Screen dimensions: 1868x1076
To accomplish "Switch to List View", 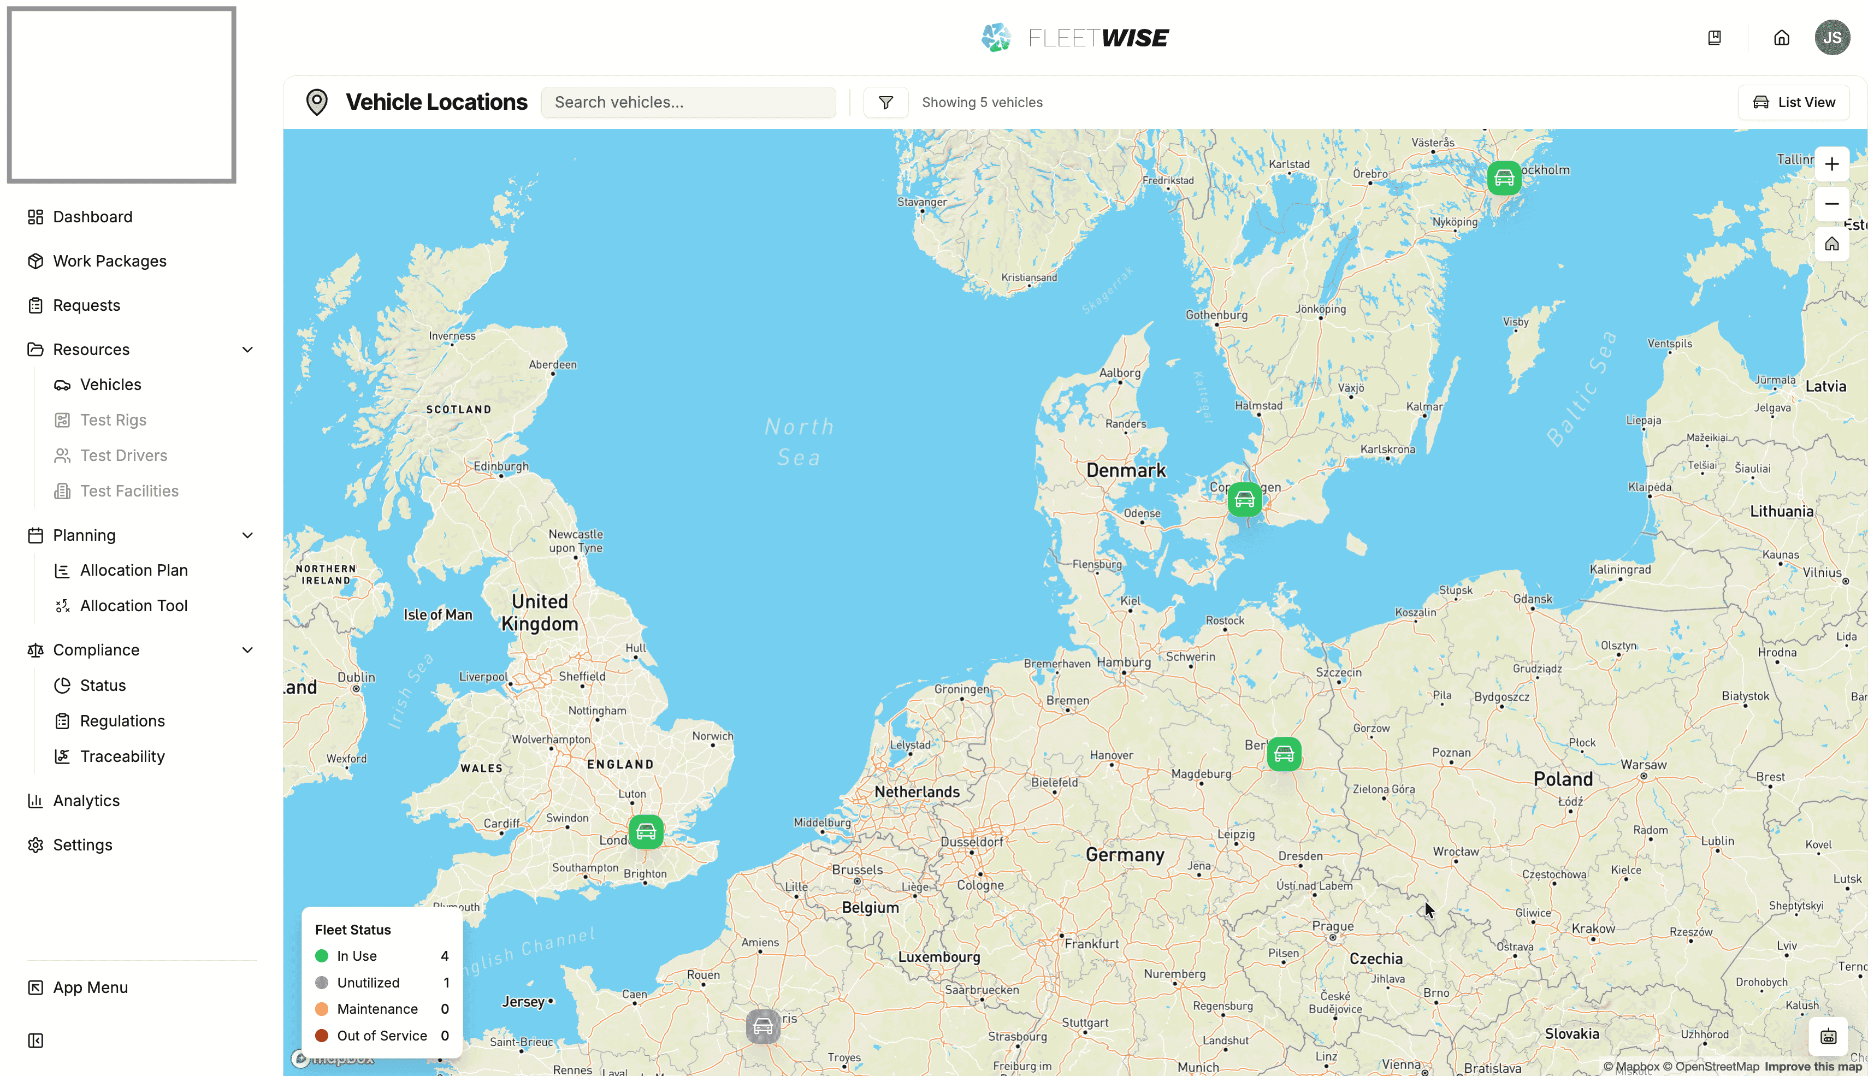I will [x=1793, y=102].
